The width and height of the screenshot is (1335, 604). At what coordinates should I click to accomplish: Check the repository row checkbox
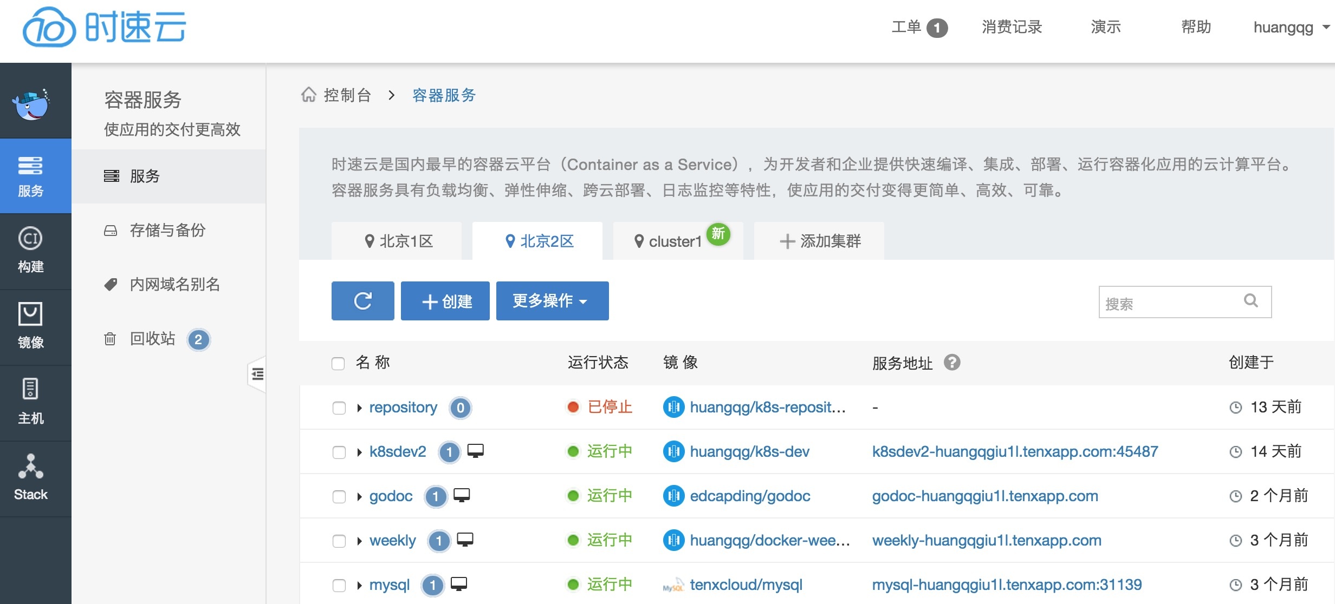pos(339,408)
